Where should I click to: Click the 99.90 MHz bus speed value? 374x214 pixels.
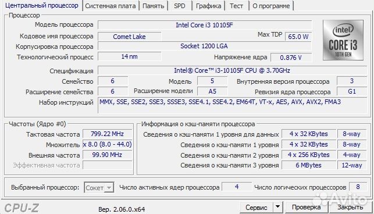coord(107,155)
